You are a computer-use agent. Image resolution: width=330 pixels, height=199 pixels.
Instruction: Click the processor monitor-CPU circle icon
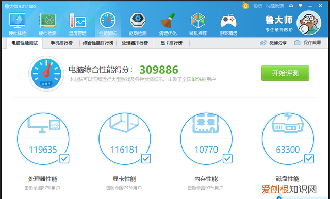43,139
